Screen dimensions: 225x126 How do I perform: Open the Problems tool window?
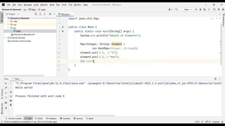coord(51,118)
